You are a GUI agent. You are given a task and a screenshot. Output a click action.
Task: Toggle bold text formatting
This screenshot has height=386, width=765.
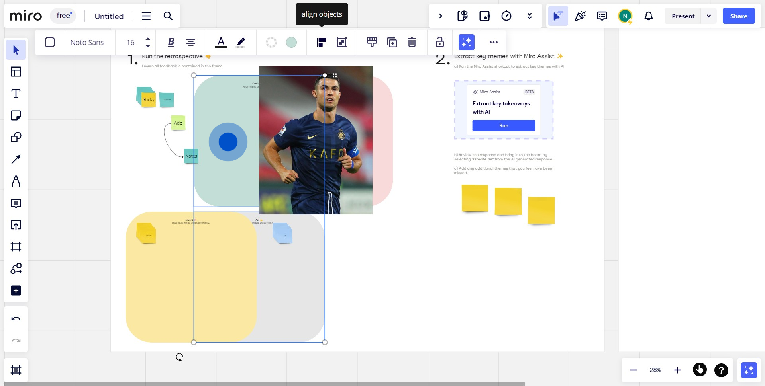coord(171,42)
